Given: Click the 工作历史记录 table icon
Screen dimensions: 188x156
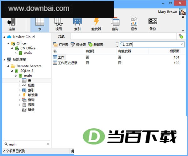Looking at the screenshot, I should pos(55,63).
